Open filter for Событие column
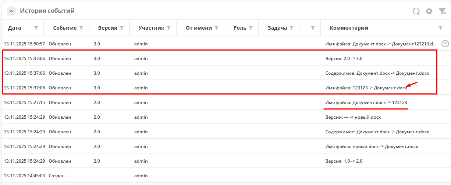The image size is (451, 185). click(81, 28)
